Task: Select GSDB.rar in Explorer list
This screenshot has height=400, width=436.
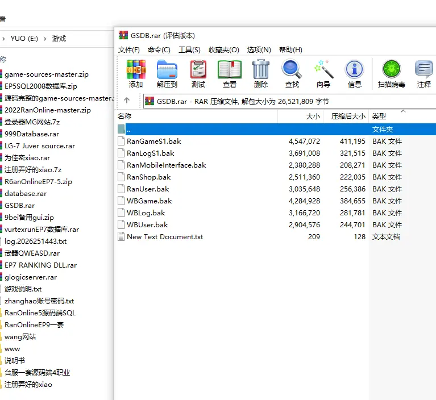Action: tap(19, 206)
